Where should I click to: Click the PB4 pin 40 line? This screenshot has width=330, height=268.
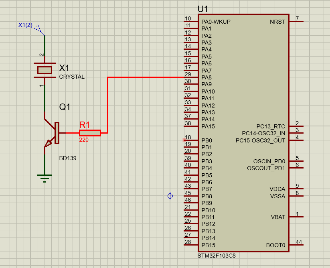click(x=191, y=168)
